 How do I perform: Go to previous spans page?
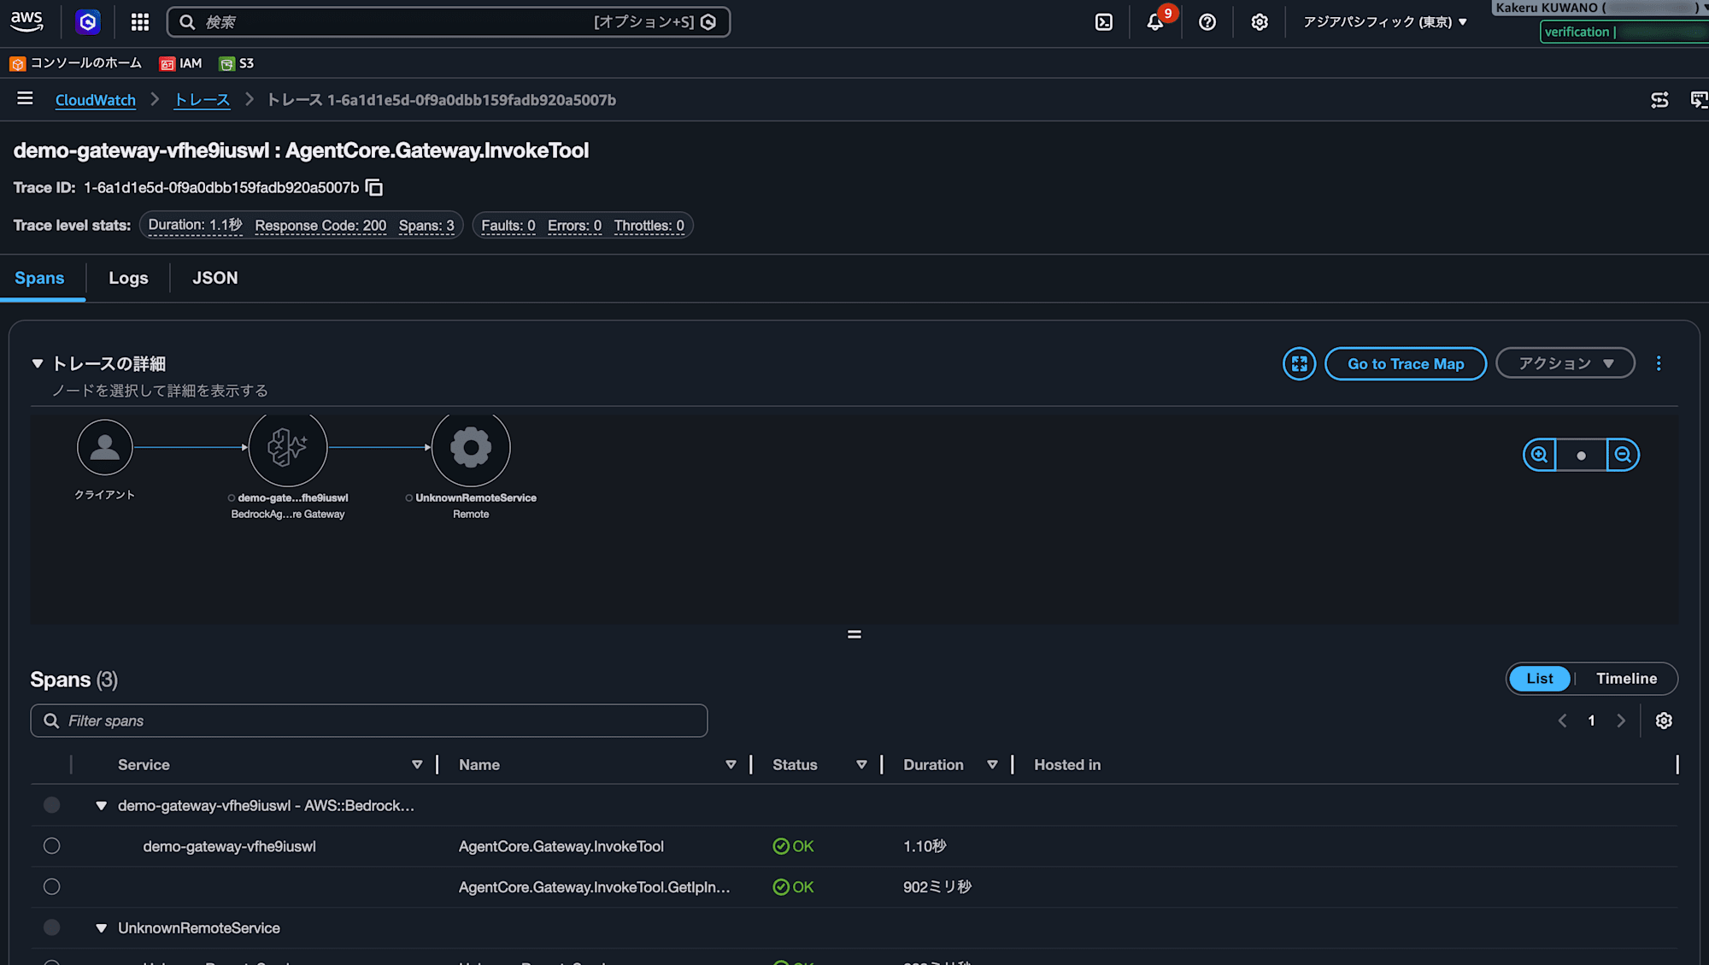pos(1562,721)
